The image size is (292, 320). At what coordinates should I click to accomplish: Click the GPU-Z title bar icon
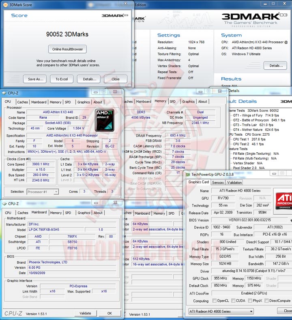(188, 175)
